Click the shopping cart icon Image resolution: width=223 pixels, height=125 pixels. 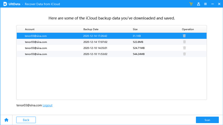point(191,4)
